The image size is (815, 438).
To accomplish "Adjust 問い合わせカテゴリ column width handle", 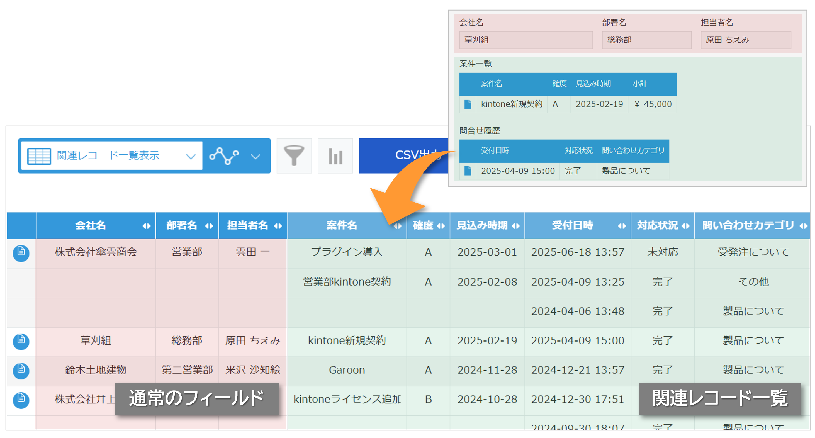I will (x=804, y=226).
